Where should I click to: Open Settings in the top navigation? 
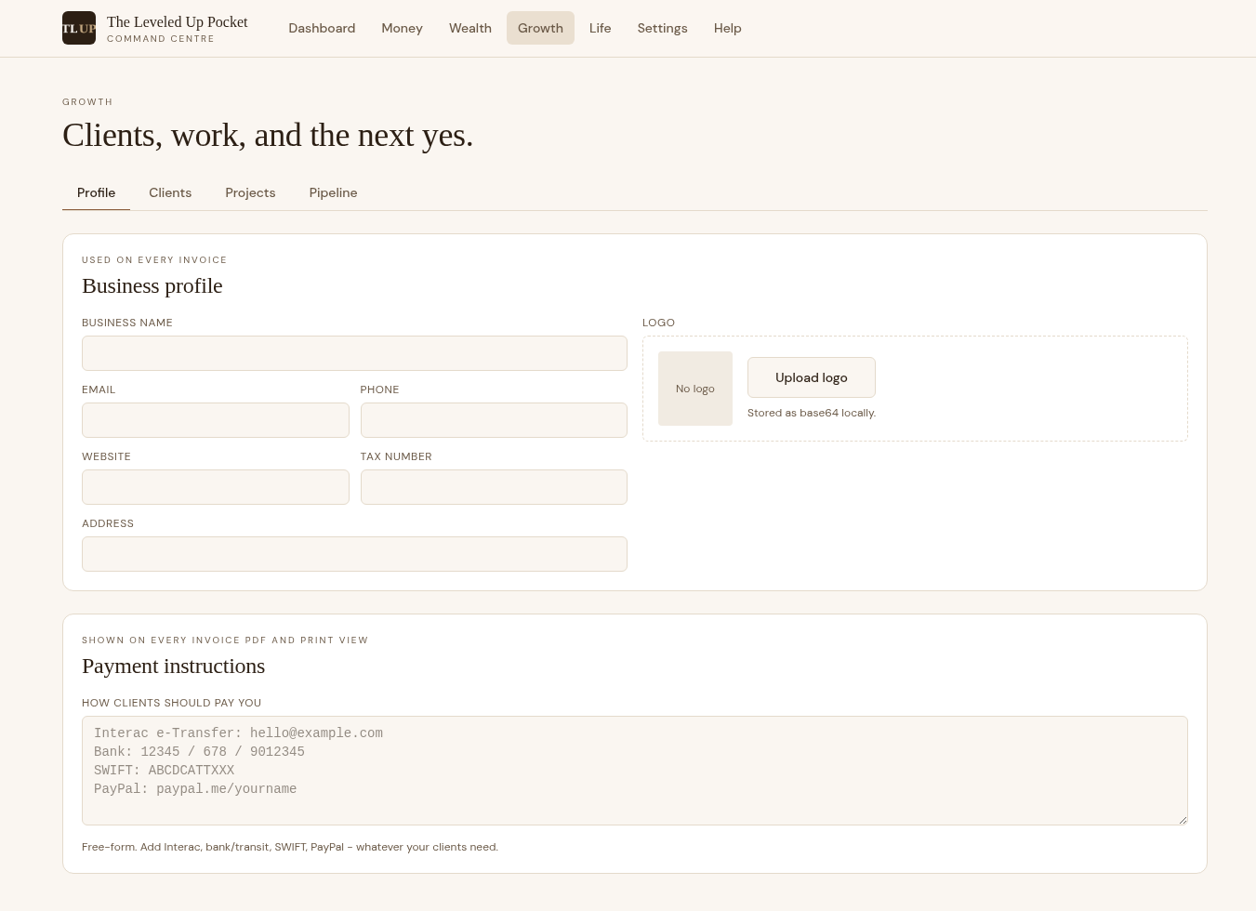coord(662,28)
